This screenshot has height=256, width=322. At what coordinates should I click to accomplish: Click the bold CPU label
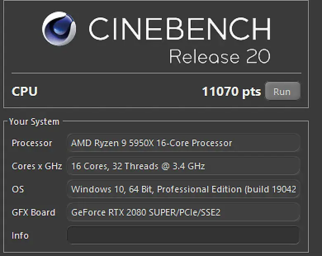click(x=25, y=91)
